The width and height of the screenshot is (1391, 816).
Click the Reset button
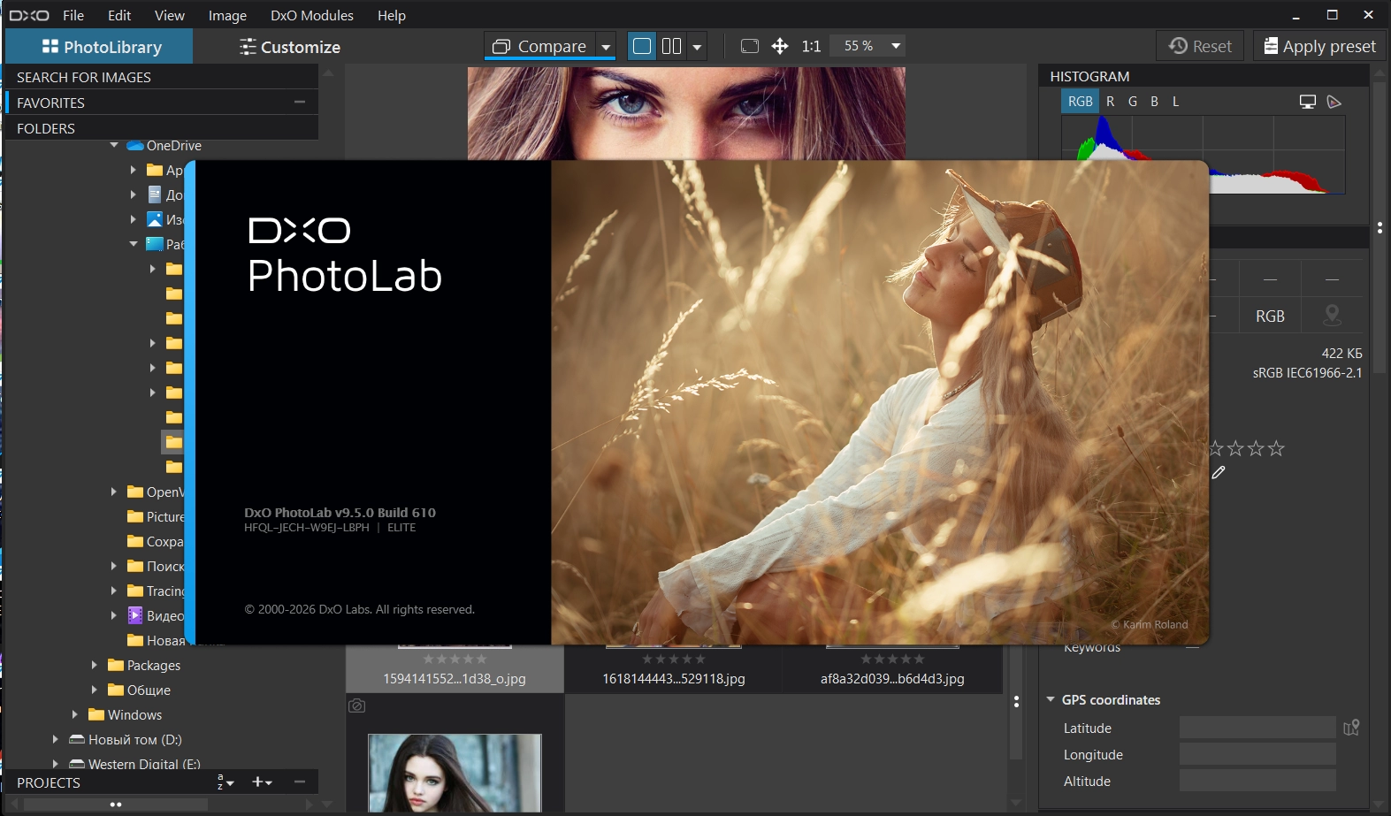point(1200,46)
